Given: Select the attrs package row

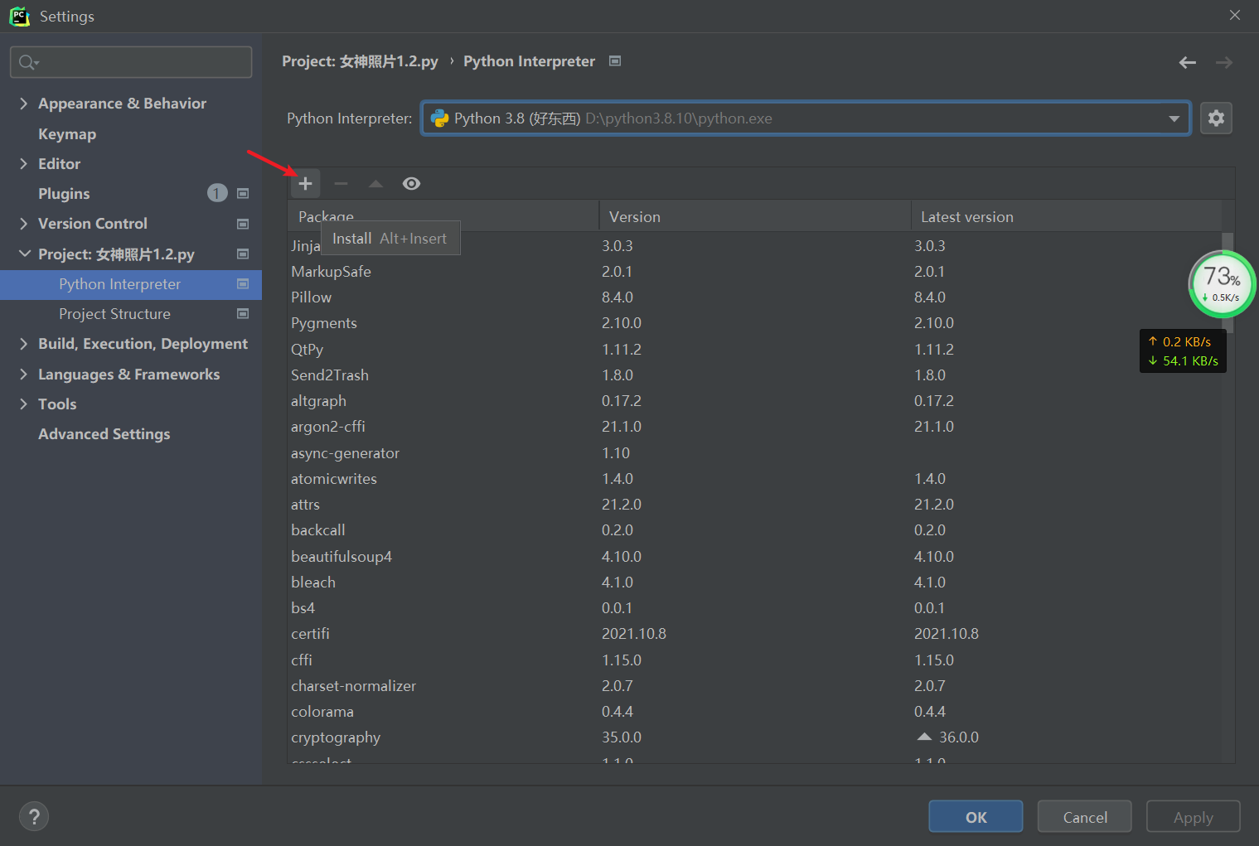Looking at the screenshot, I should 754,505.
